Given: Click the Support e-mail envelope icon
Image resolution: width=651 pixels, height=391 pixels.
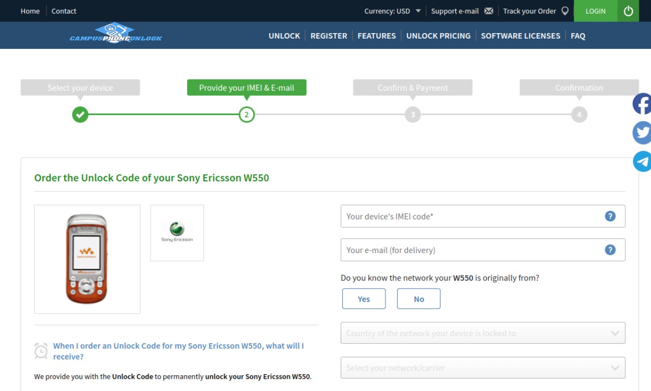Looking at the screenshot, I should point(489,11).
